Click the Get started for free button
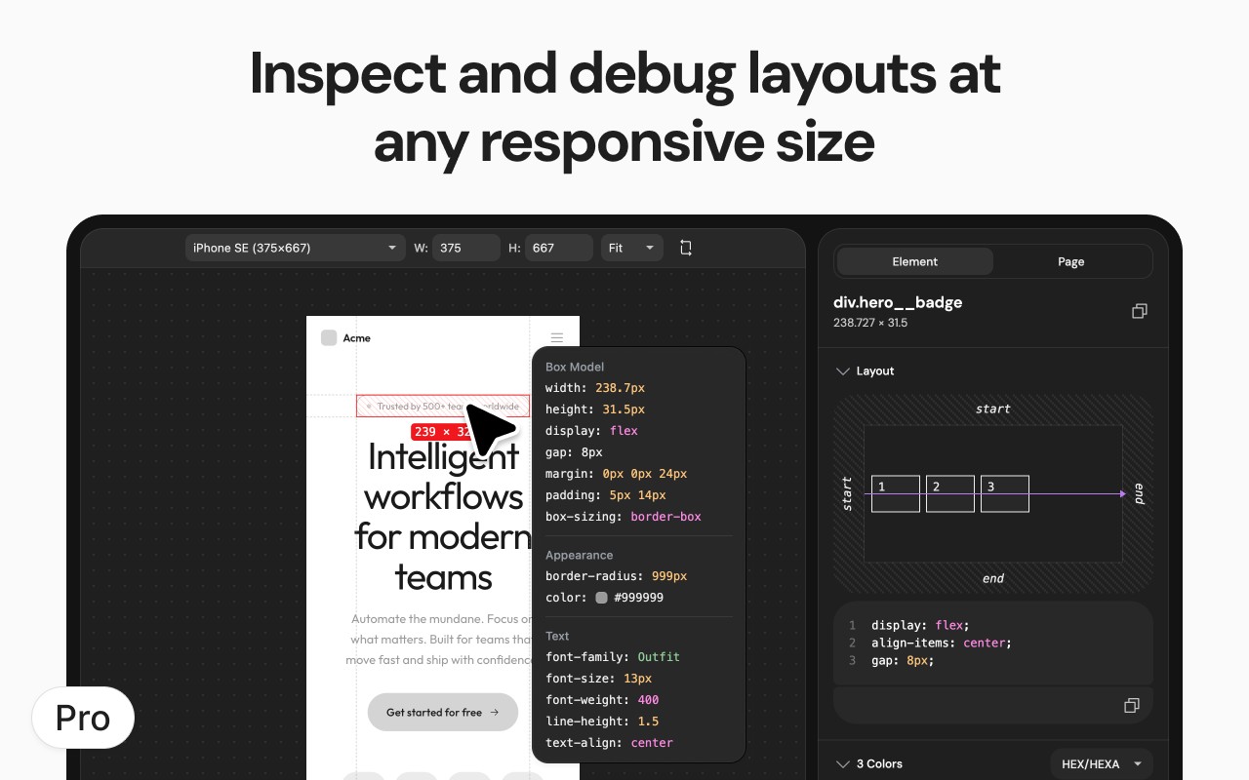 tap(443, 712)
